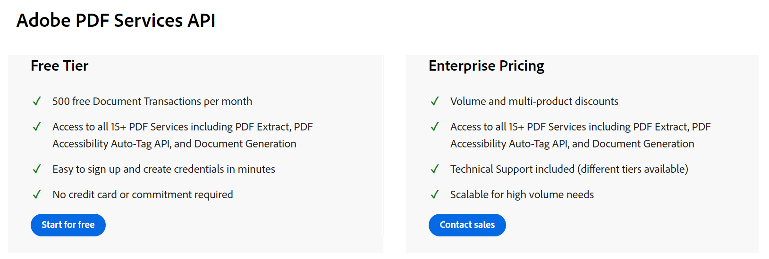Click checkmark beside Technical Support included

[x=435, y=169]
